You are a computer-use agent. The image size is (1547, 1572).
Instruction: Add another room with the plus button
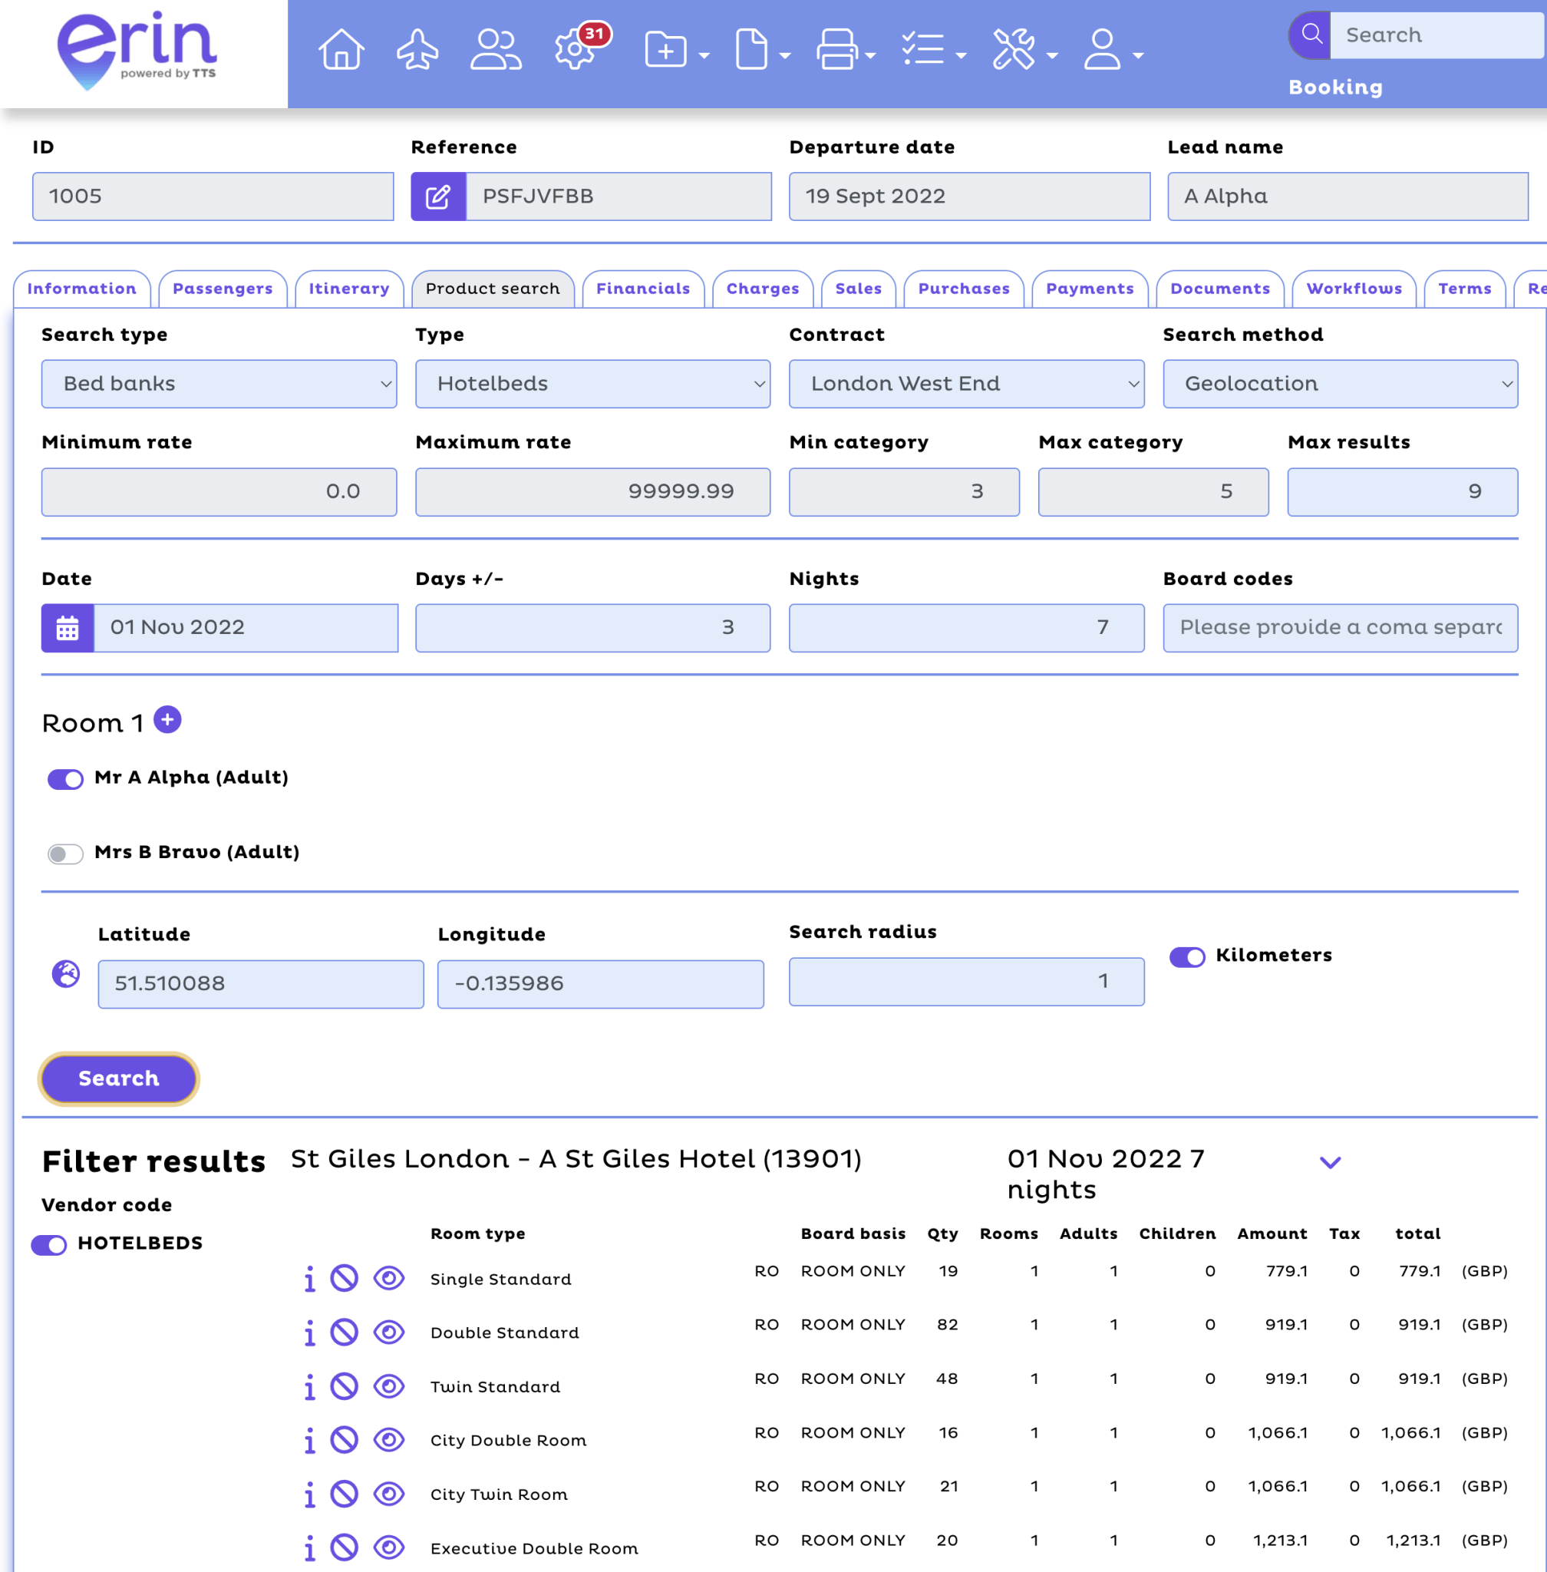pos(167,718)
